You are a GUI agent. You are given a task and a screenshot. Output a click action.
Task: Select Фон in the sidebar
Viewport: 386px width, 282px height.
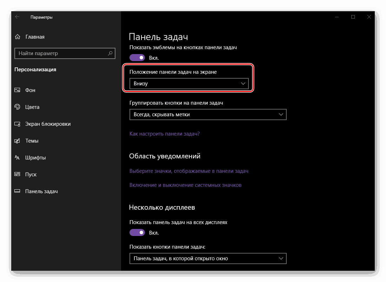[x=30, y=90]
